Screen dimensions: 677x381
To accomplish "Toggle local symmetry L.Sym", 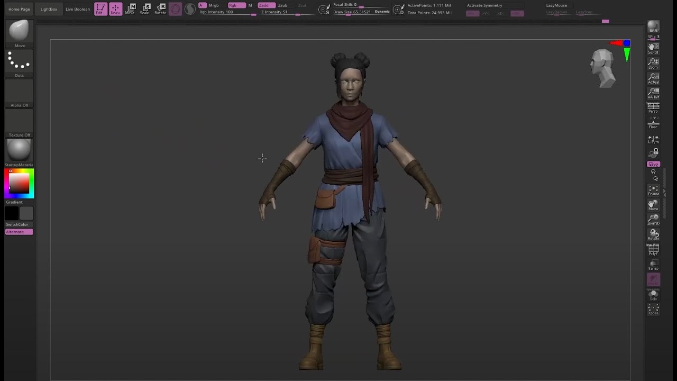I will (x=653, y=139).
